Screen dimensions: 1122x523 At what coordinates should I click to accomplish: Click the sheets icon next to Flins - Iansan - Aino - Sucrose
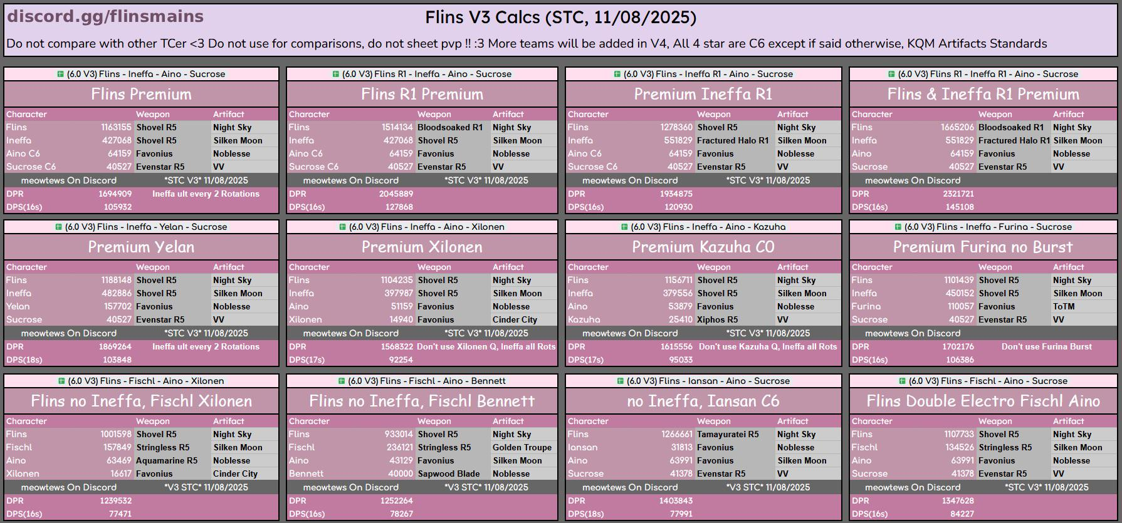[621, 381]
